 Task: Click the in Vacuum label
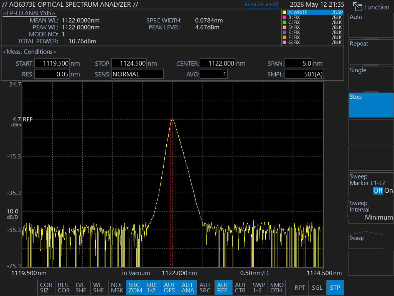pyautogui.click(x=136, y=273)
